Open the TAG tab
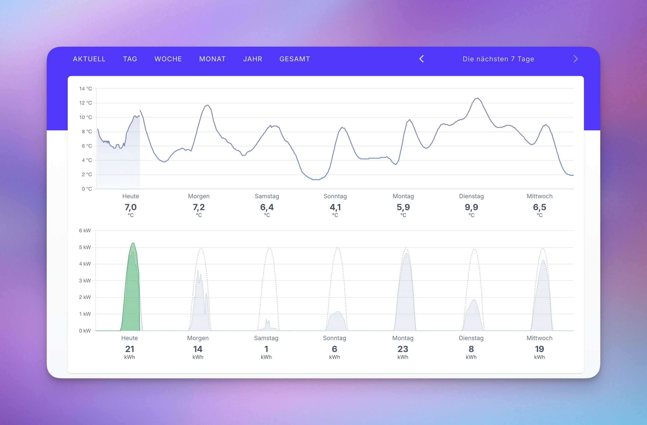The image size is (647, 425). click(130, 59)
